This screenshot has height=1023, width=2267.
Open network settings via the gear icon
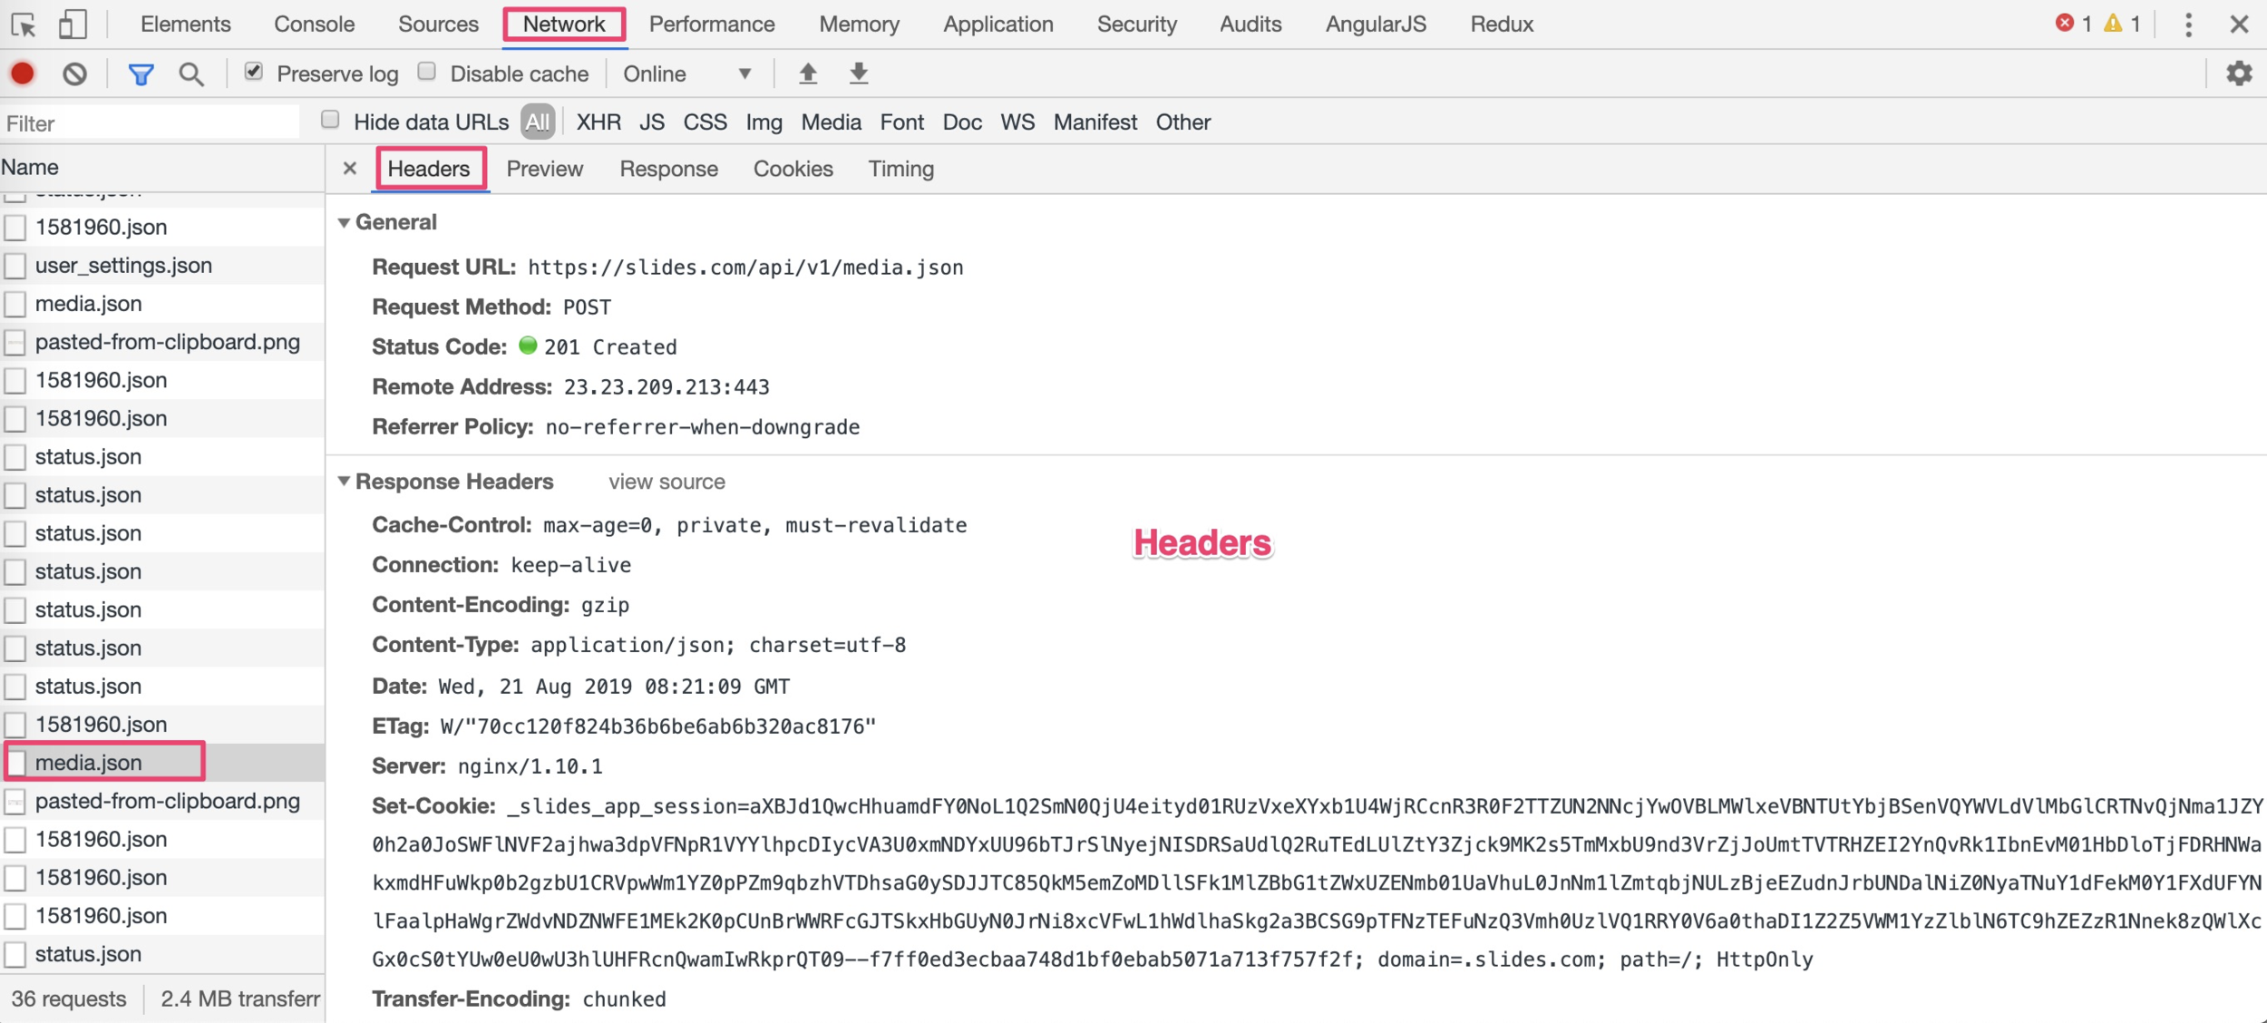2239,73
